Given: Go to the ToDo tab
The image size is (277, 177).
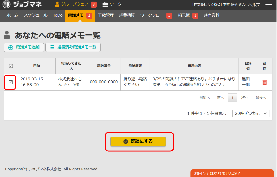Looking at the screenshot, I should 58,15.
